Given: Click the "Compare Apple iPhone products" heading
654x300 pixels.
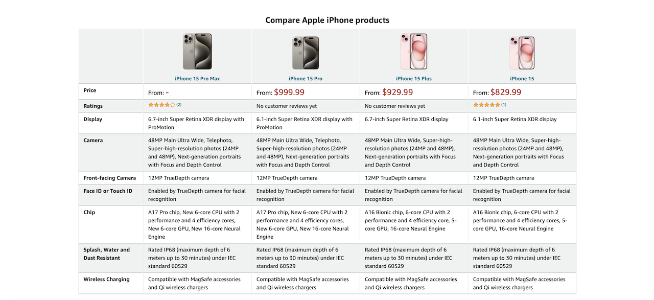Looking at the screenshot, I should click(327, 20).
